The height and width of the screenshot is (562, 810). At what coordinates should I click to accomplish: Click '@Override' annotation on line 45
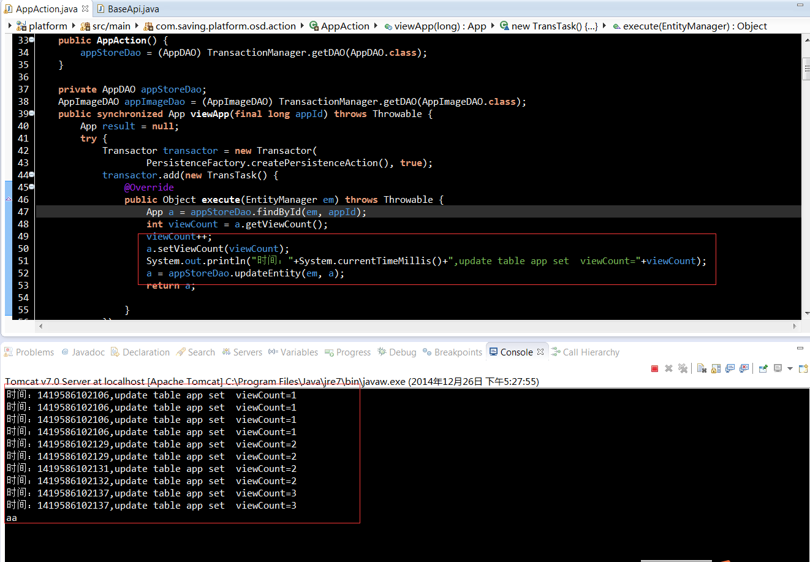click(x=149, y=187)
